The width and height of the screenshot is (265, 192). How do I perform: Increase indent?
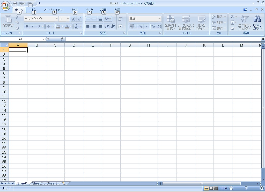(113, 26)
